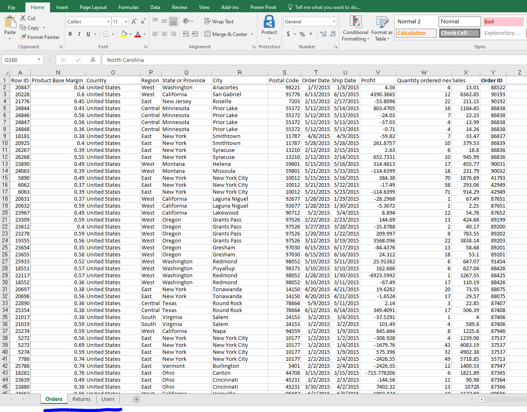Apply fill color with the paint bucket
The width and height of the screenshot is (527, 412).
124,34
